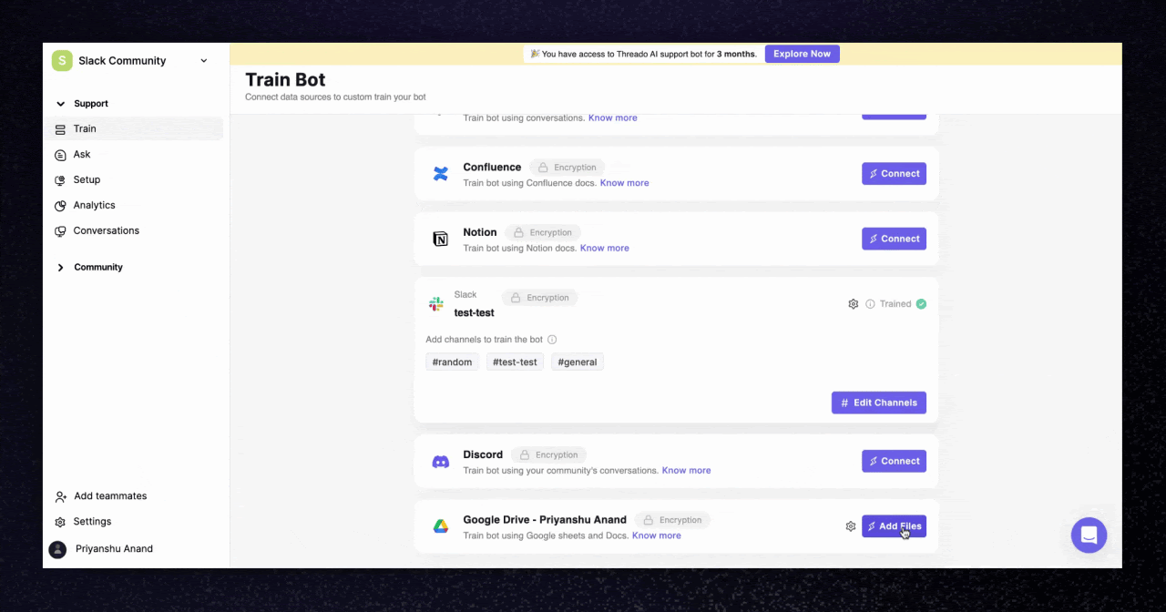Open Know more link for conversations
Viewport: 1166px width, 612px height.
click(x=612, y=118)
